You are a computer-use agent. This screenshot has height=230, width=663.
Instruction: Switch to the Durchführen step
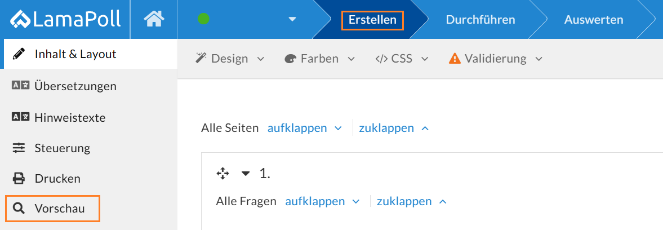480,20
